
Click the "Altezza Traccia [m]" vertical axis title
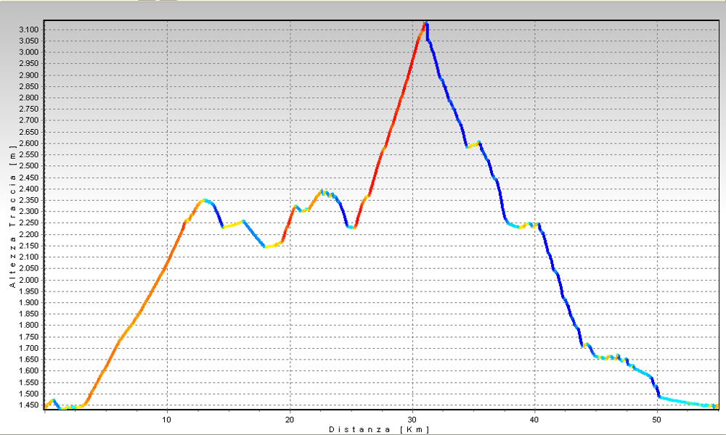[x=12, y=217]
